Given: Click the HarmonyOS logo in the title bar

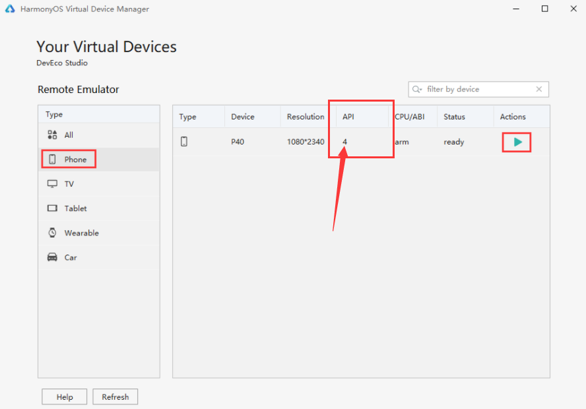Looking at the screenshot, I should [9, 9].
